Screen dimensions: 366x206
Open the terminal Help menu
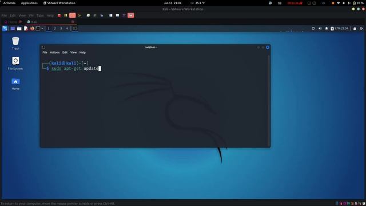pos(82,53)
